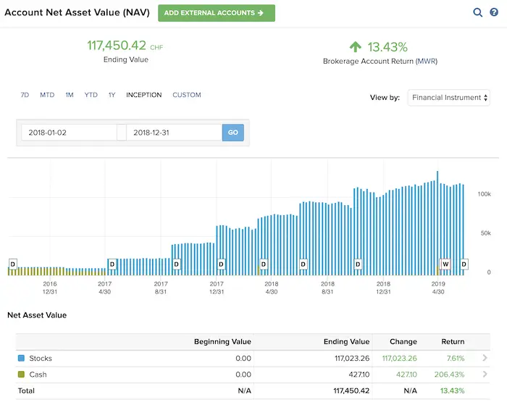Viewport: 507px width, 405px height.
Task: Click the Beginning Value column header
Action: 222,341
